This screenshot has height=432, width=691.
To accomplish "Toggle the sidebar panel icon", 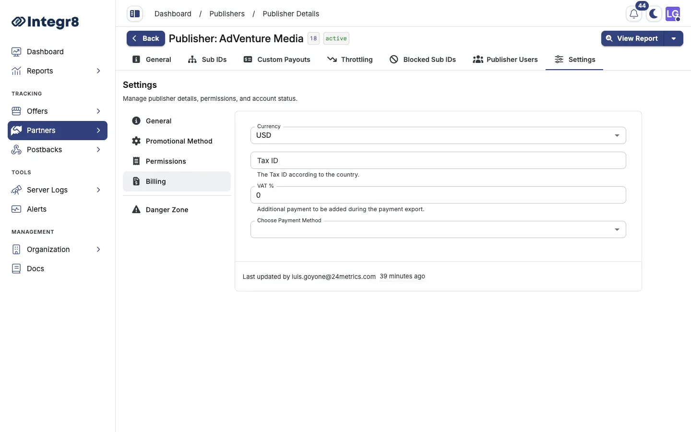I will point(135,14).
